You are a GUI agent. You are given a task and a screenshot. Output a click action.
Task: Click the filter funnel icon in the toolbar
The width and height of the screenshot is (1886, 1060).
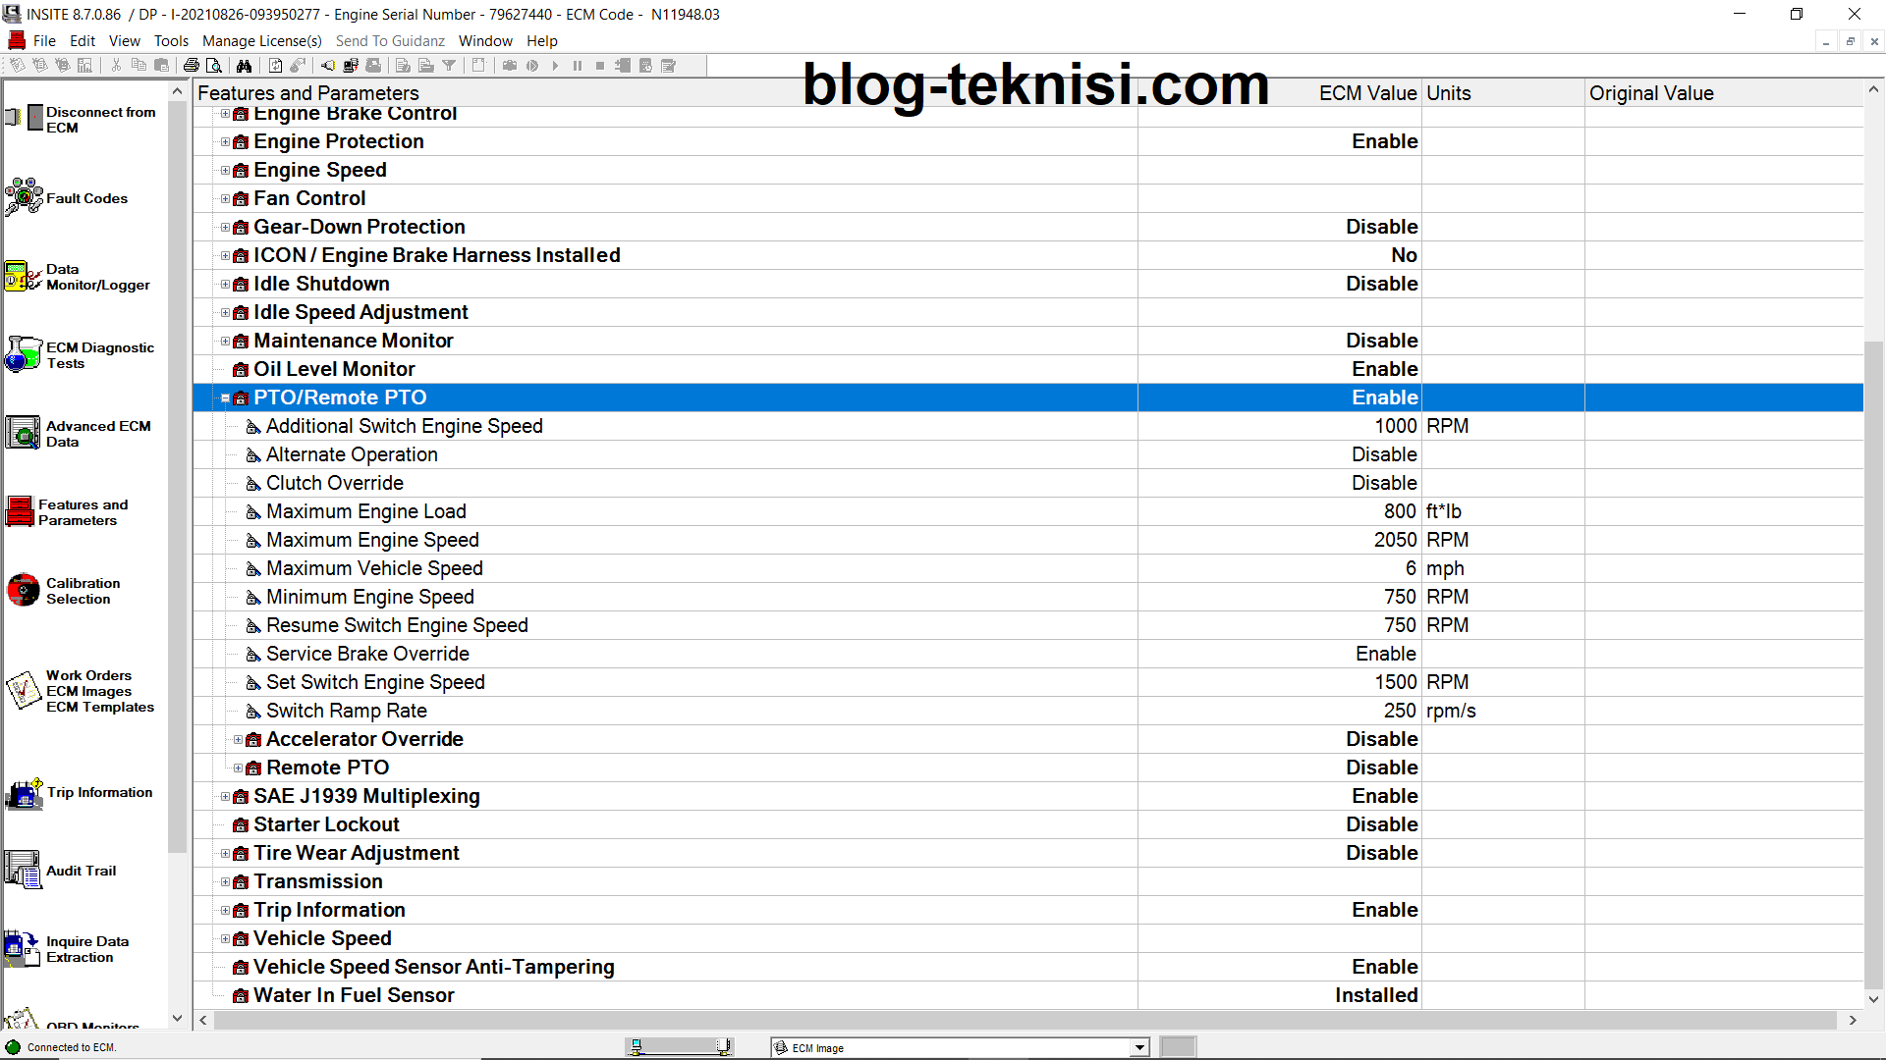pyautogui.click(x=449, y=65)
